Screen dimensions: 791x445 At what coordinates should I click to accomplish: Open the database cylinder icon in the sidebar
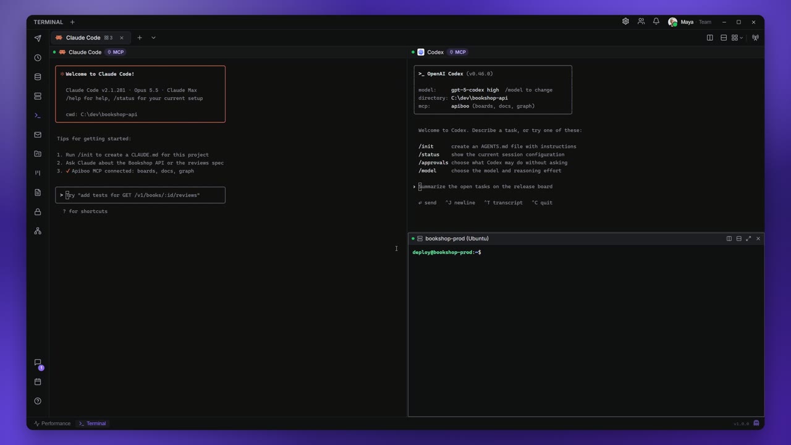pyautogui.click(x=38, y=77)
